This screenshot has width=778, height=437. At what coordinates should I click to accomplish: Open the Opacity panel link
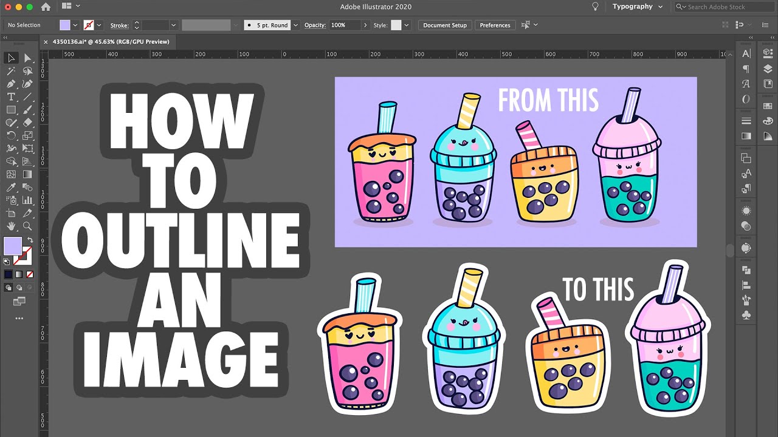[x=315, y=25]
